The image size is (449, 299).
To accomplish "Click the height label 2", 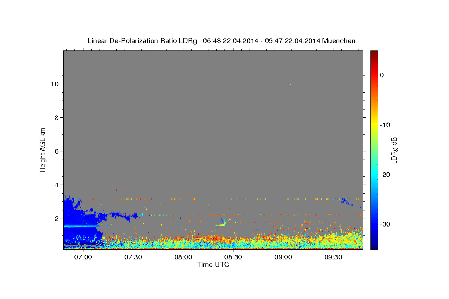I will (56, 219).
